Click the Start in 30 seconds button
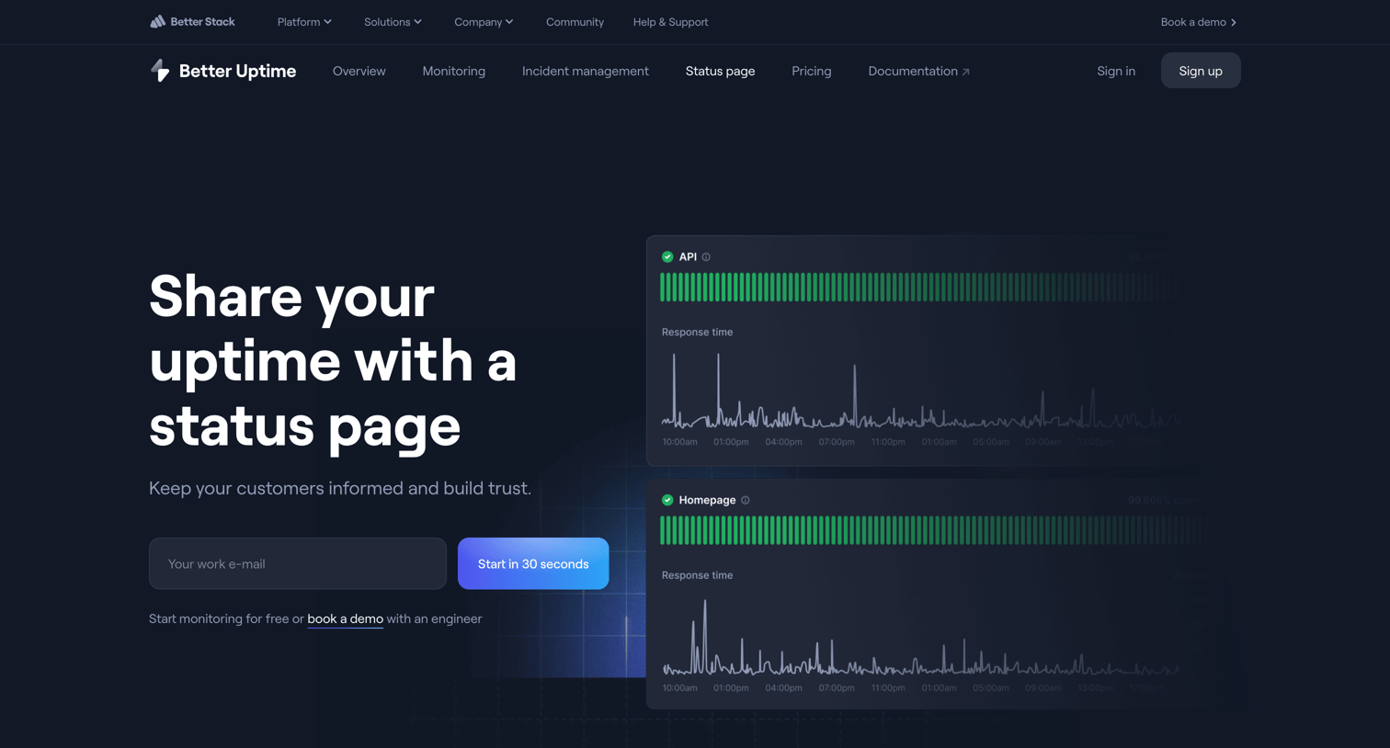This screenshot has height=748, width=1390. pos(532,563)
